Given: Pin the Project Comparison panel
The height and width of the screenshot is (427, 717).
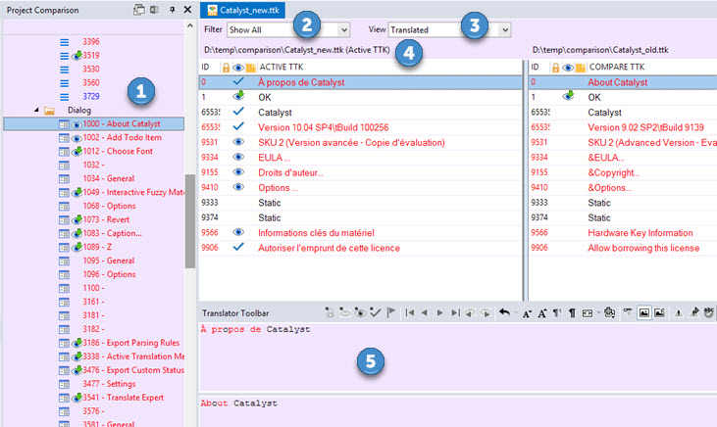Looking at the screenshot, I should tap(172, 10).
